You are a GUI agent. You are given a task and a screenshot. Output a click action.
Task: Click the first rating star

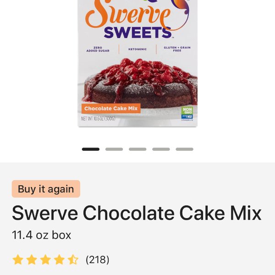coord(18,259)
